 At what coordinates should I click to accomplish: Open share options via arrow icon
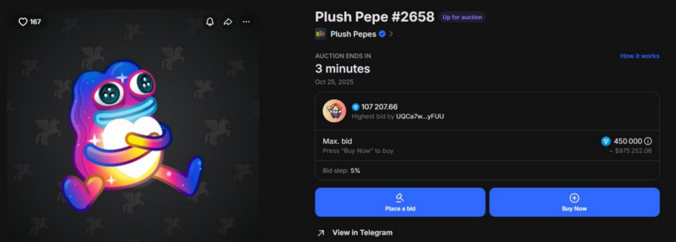(228, 22)
